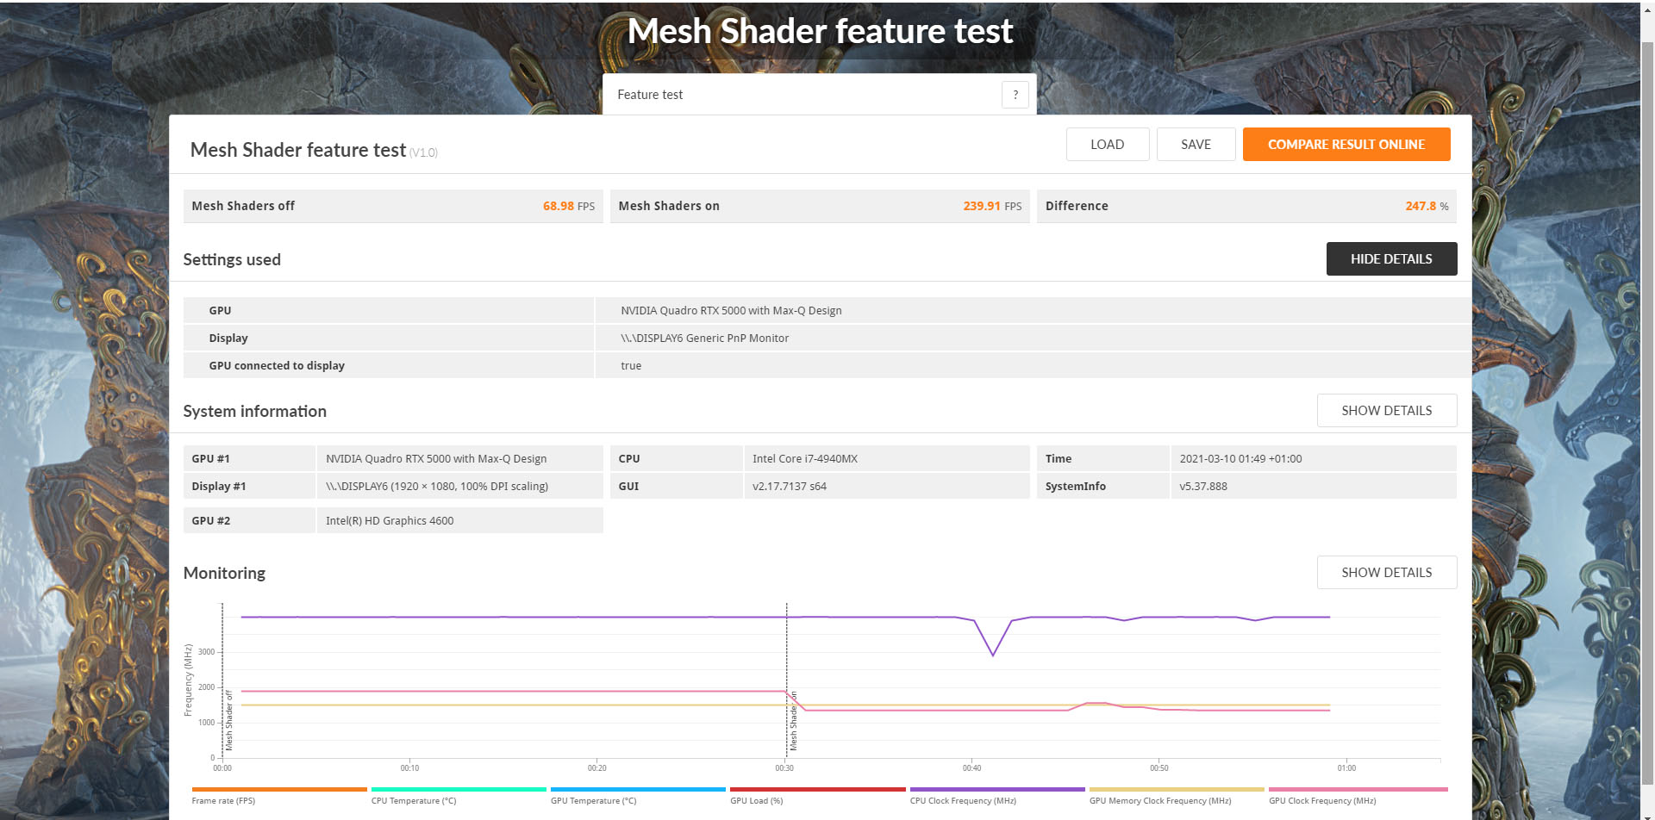
Task: Click the Mesh Shader on timeline marker
Action: (793, 722)
